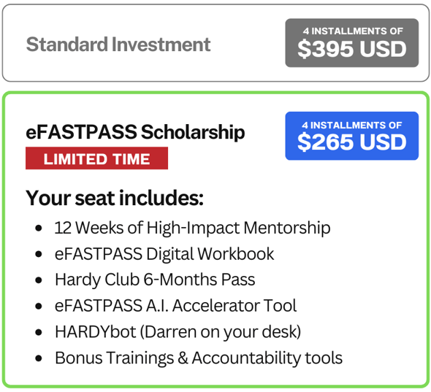Click the bullet beside Bonus Trainings
Screen dimensions: 431x392
(39, 358)
